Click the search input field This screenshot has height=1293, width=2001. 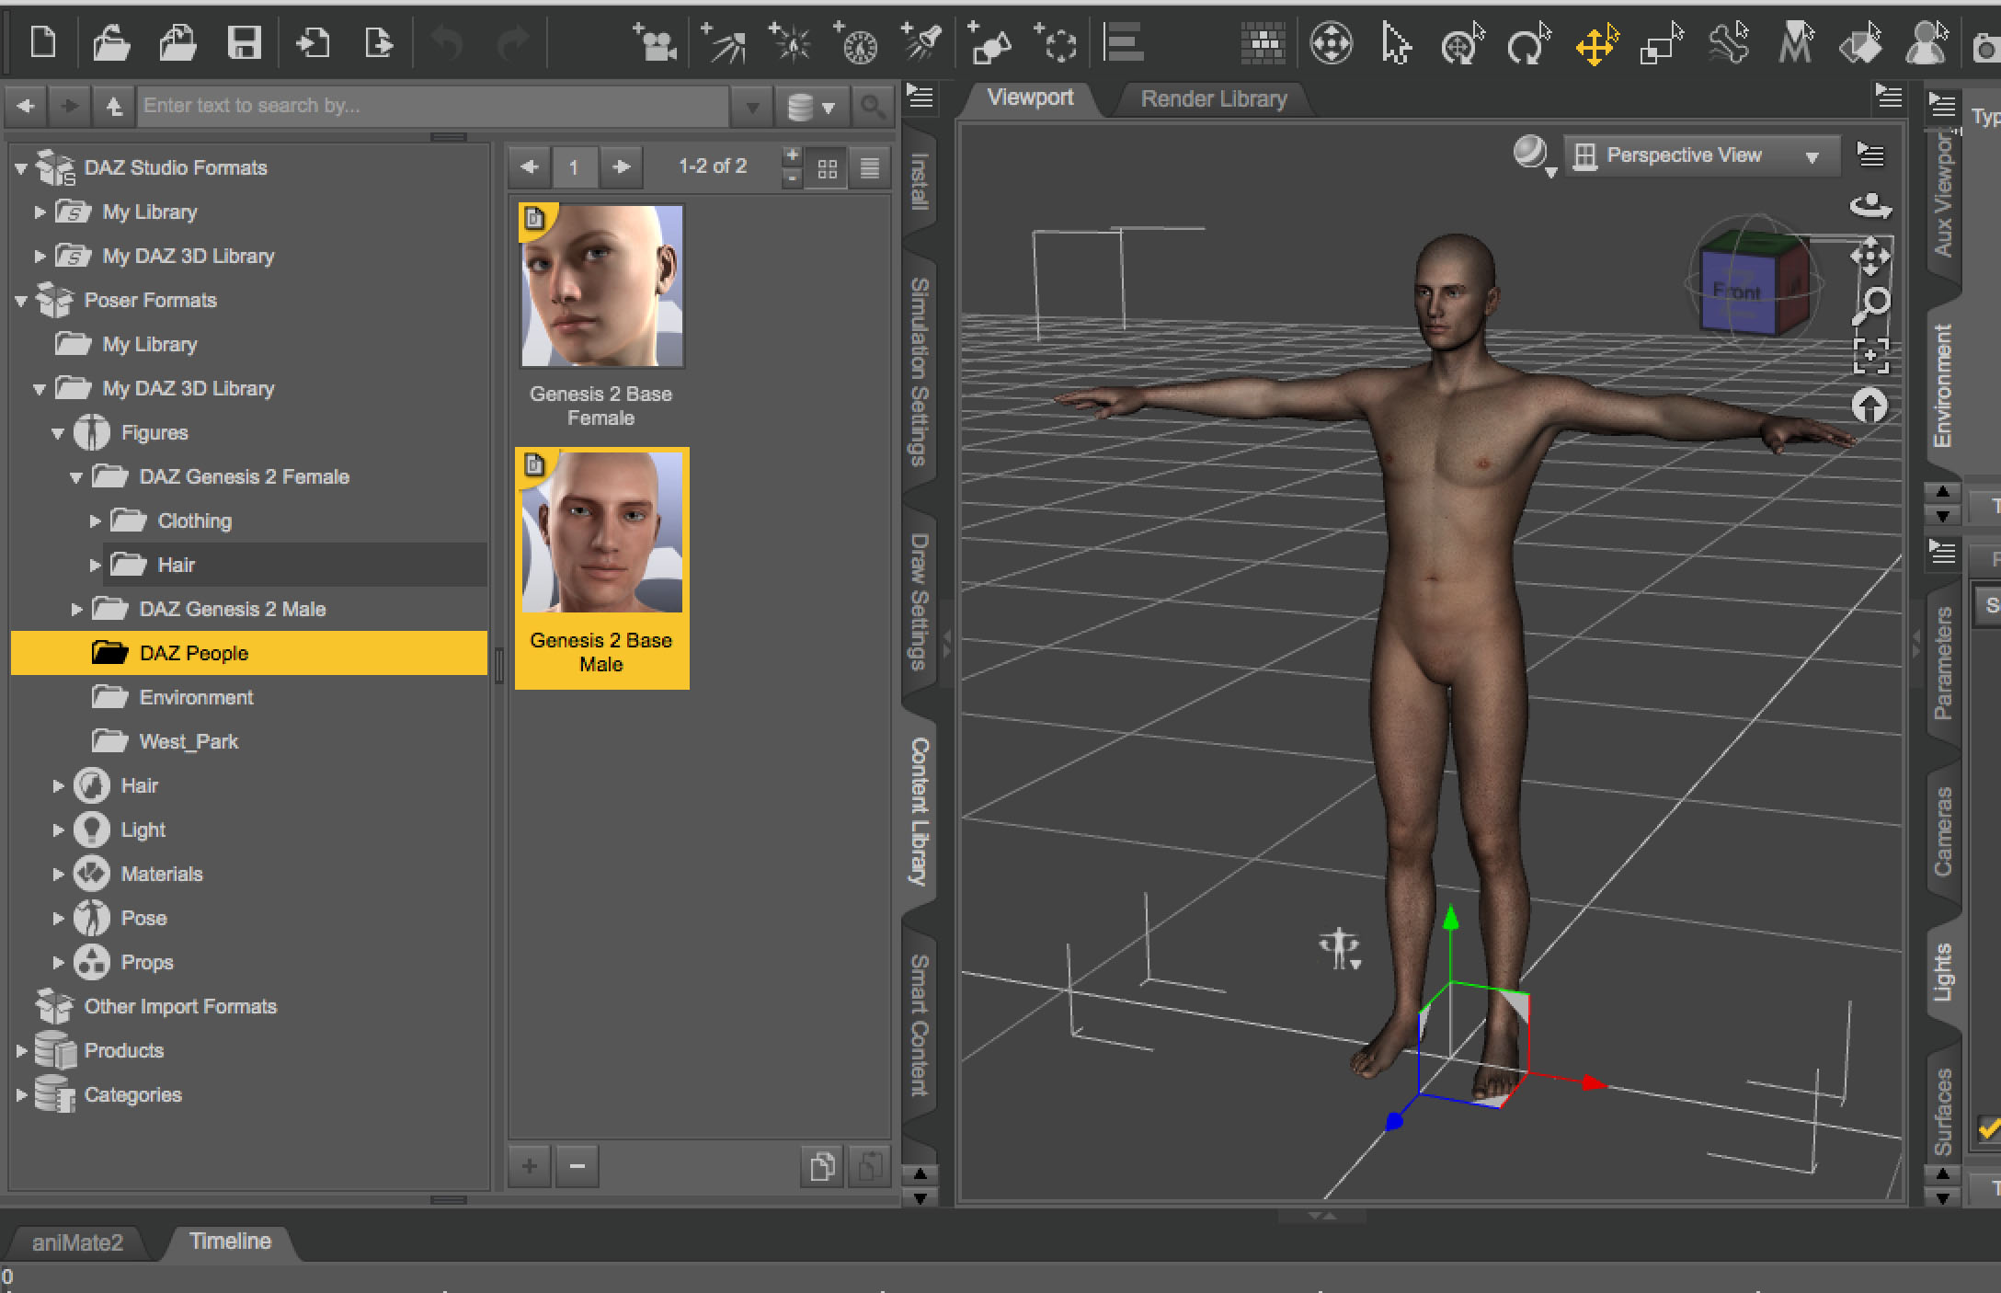click(438, 102)
